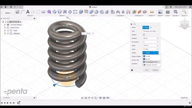Viewport: 192px width, 108px height.
Task: Open the CREATE menu
Action: [62, 16]
